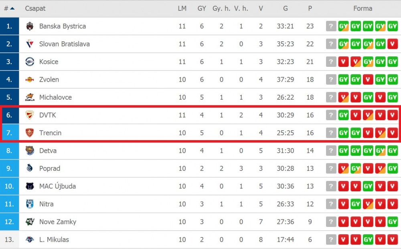The image size is (401, 249).
Task: Click the Kosice team crest icon
Action: click(x=30, y=62)
